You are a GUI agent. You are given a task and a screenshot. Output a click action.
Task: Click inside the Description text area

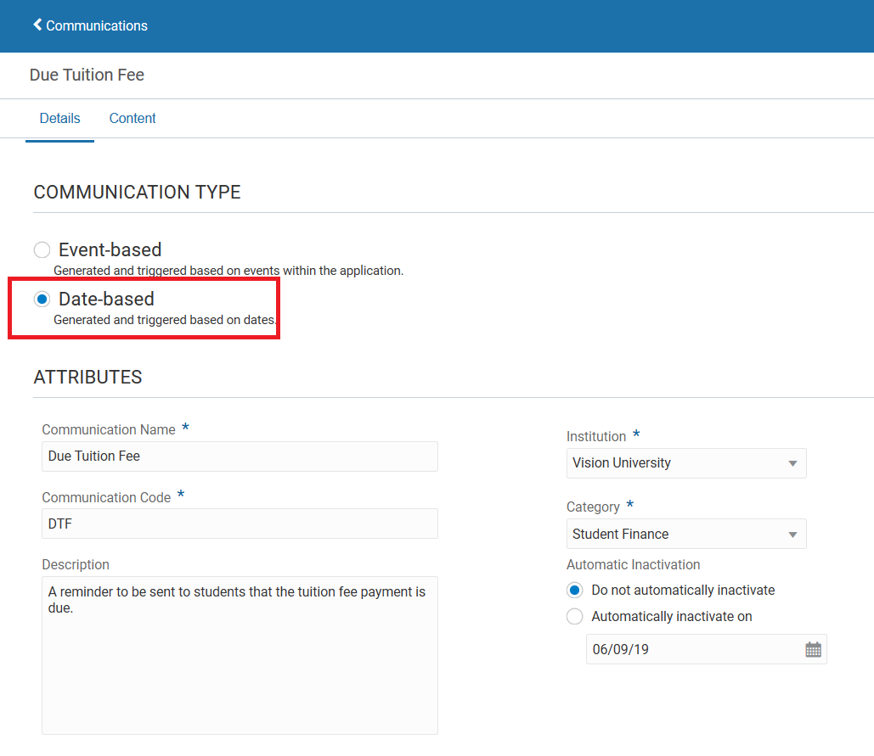(240, 653)
